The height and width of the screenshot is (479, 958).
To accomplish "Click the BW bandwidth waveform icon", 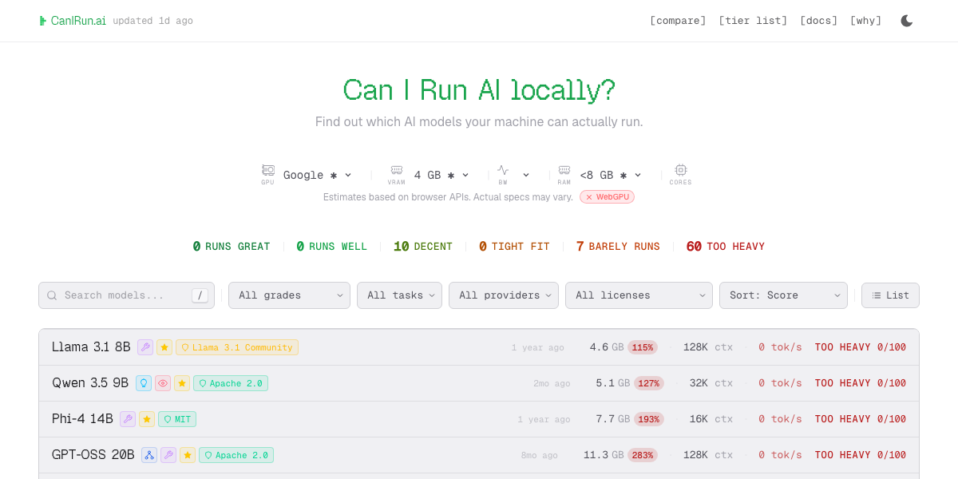I will 503,170.
